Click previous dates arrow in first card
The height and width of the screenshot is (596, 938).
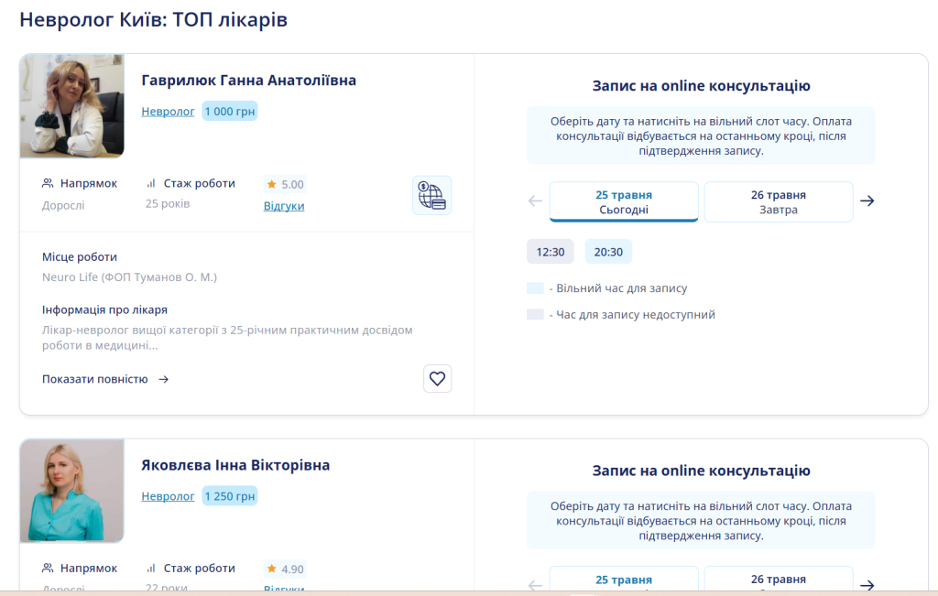[x=535, y=200]
